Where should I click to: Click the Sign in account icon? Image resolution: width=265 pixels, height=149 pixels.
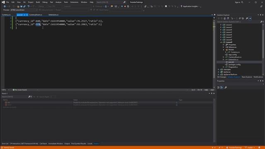242,2
